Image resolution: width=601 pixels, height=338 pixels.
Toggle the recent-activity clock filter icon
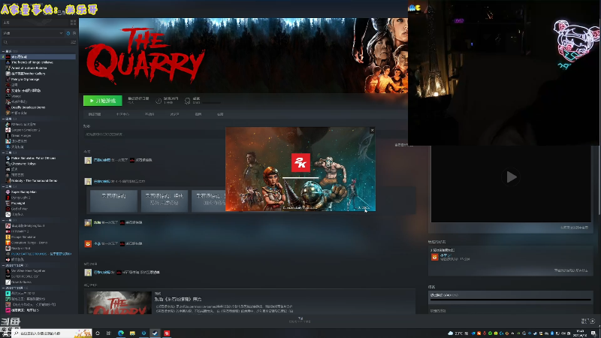coord(68,33)
